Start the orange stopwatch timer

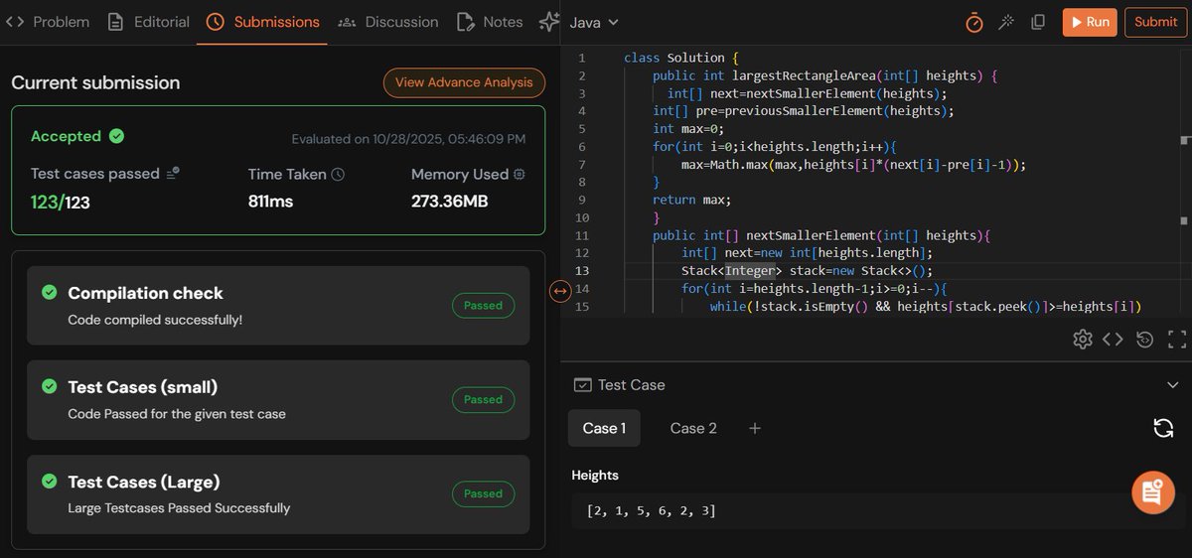(974, 22)
